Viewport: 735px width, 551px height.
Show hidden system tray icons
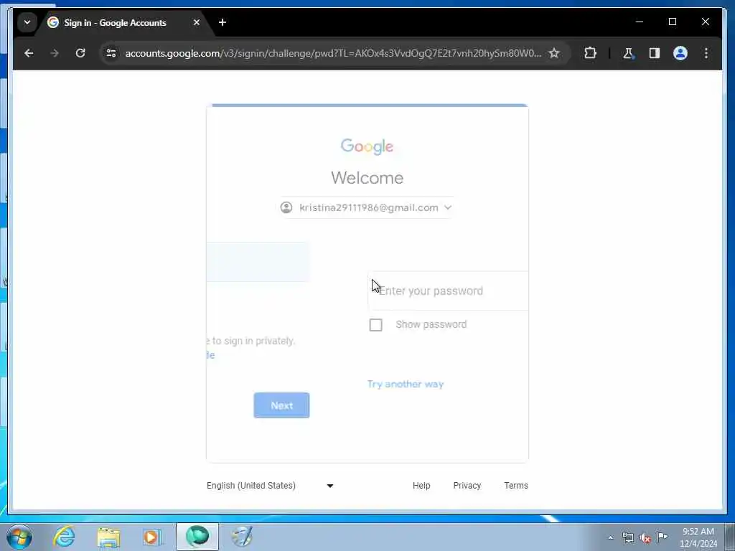tap(610, 537)
